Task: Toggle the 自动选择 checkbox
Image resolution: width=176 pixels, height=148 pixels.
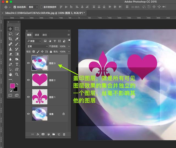Action: tap(15, 7)
